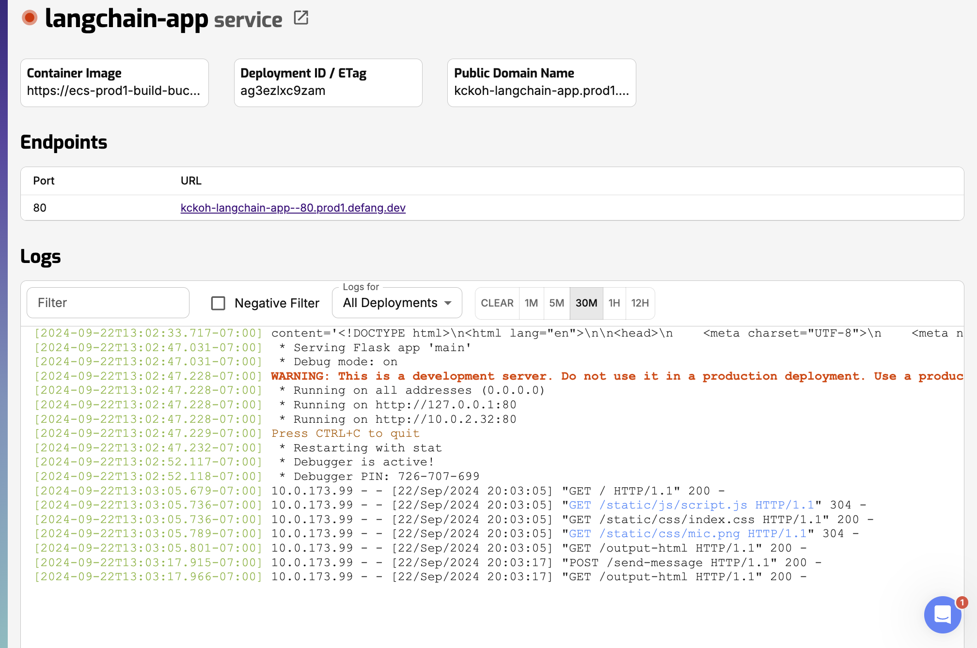This screenshot has width=977, height=648.
Task: Click the Container Image card
Action: click(x=114, y=82)
